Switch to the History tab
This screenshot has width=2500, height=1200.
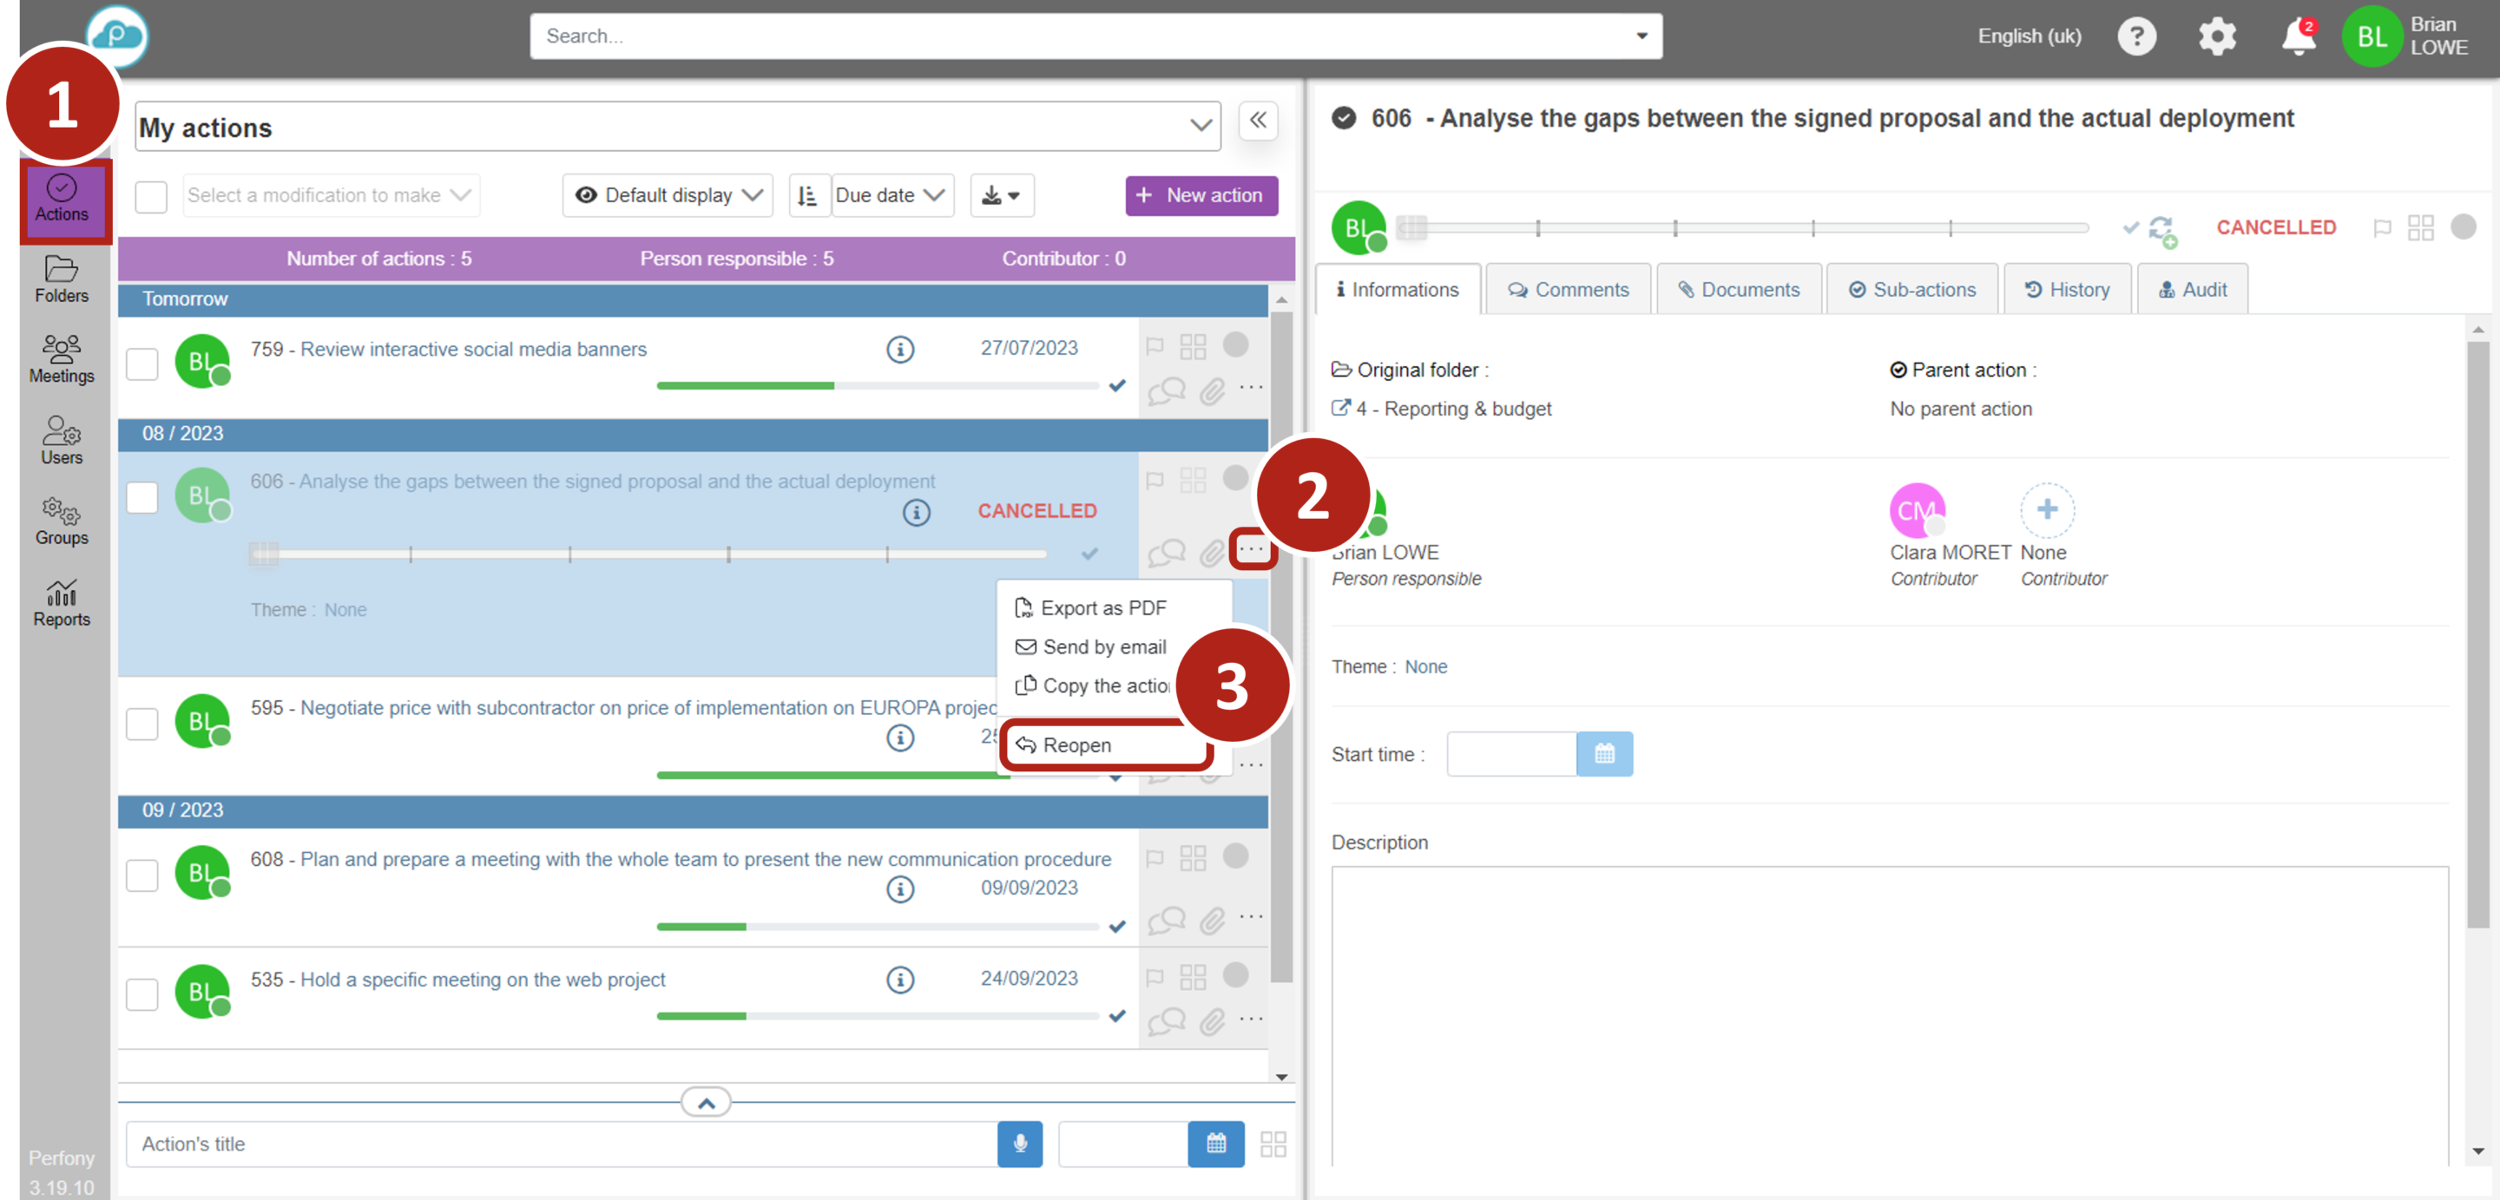(x=2067, y=290)
